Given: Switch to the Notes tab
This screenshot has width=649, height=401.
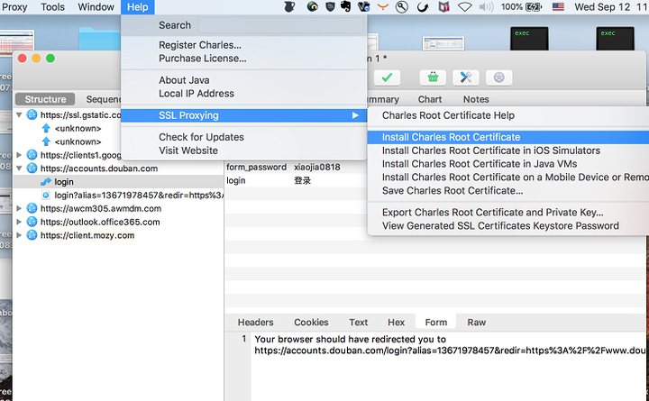Looking at the screenshot, I should pos(476,99).
